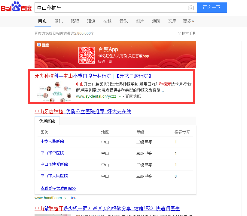247x216 pixels.
Task: Click the 百度App 扫码下载 banner text
Action: click(x=123, y=55)
